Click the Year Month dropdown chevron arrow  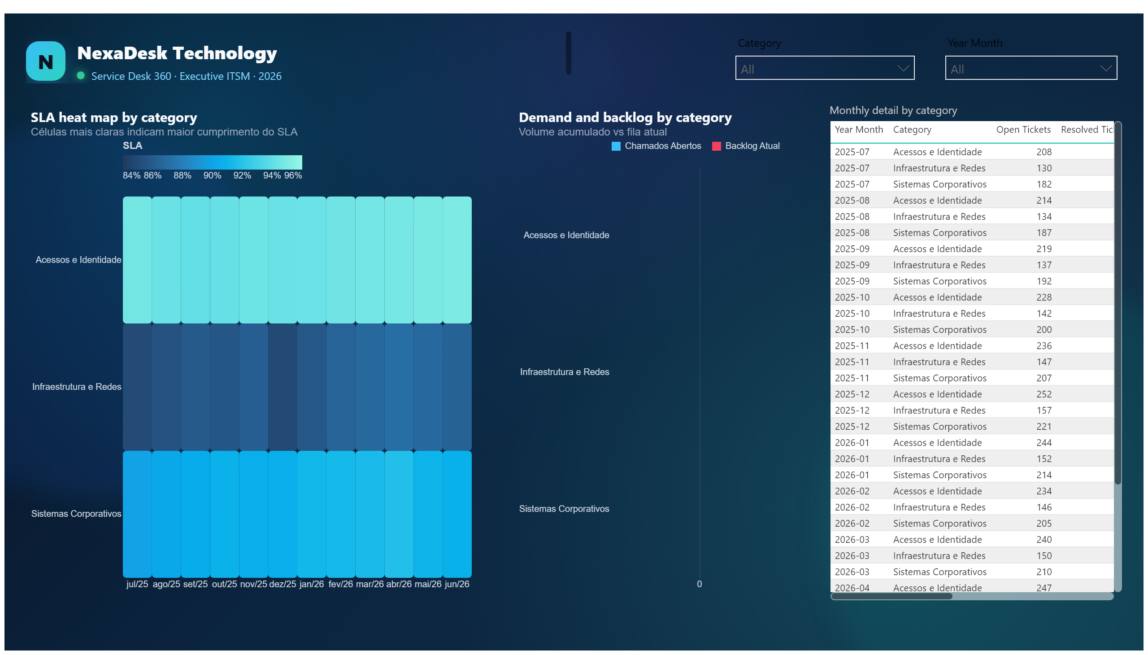(x=1106, y=68)
